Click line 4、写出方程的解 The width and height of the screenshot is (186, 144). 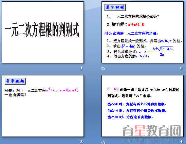[x=128, y=56]
